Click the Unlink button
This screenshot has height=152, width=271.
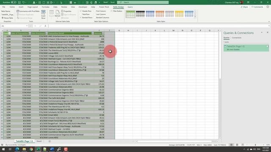tap(65, 18)
